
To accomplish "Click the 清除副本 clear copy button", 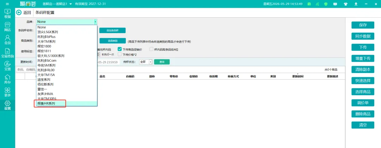I will (363, 69).
